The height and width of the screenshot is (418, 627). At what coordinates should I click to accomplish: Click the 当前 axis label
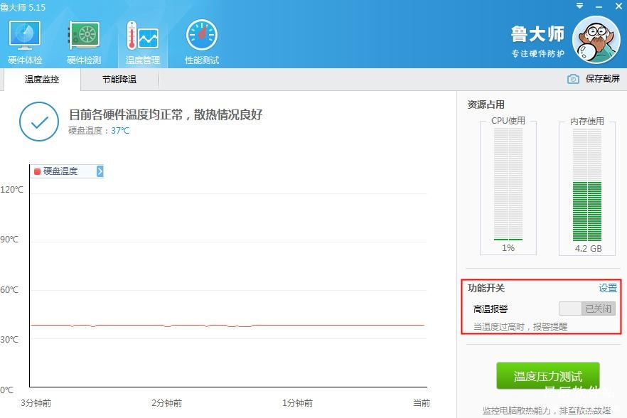click(422, 403)
